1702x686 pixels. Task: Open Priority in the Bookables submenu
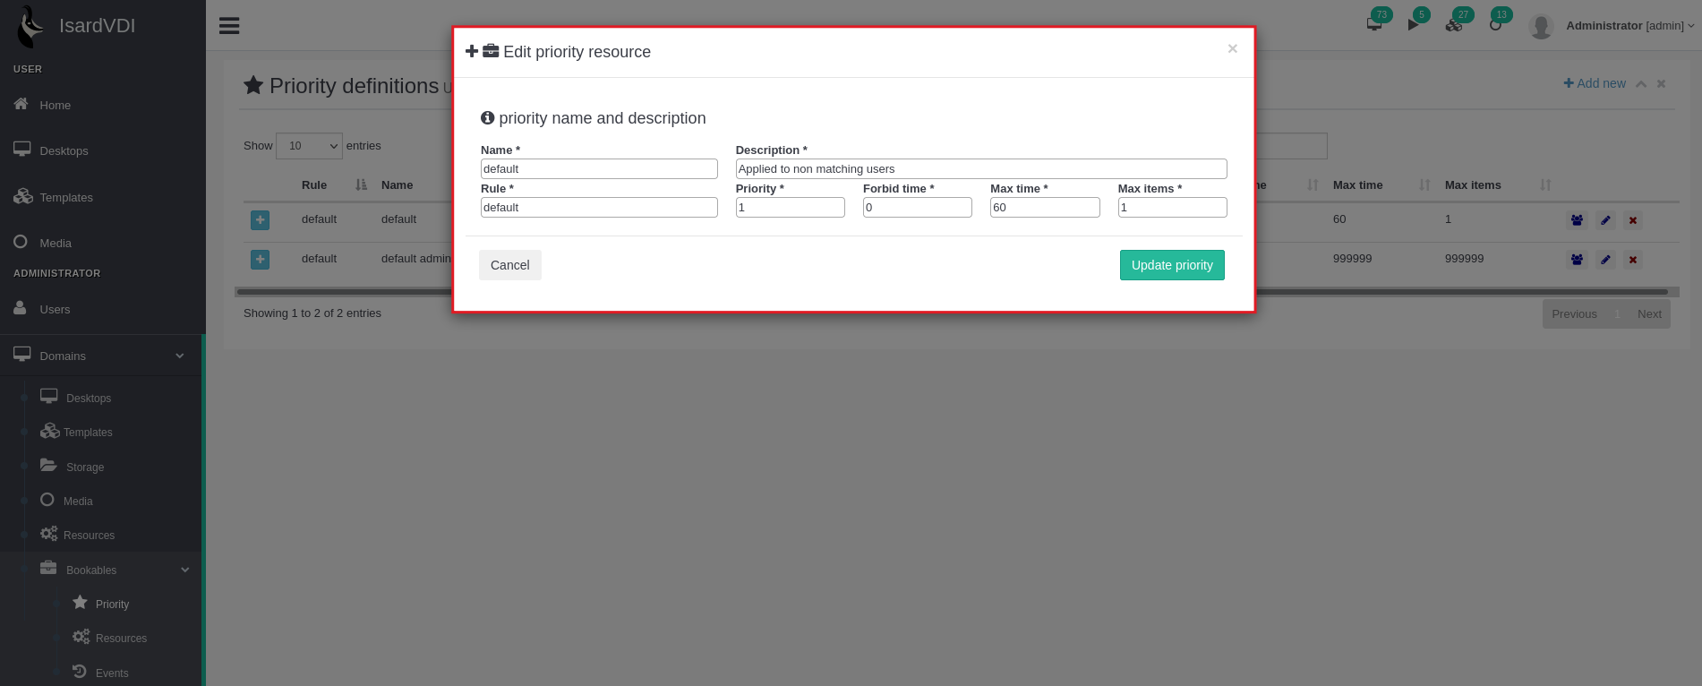pyautogui.click(x=112, y=605)
